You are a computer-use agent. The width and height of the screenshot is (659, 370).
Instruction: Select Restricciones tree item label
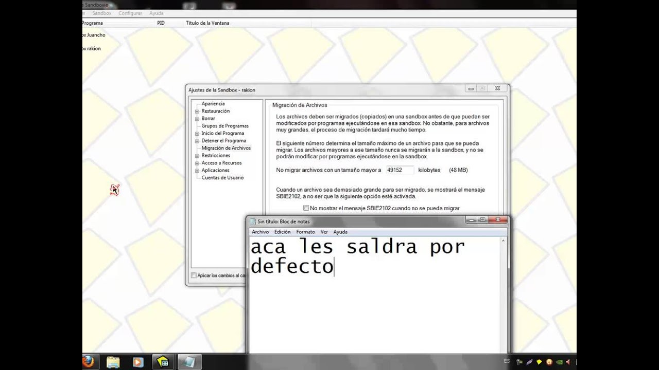(216, 155)
